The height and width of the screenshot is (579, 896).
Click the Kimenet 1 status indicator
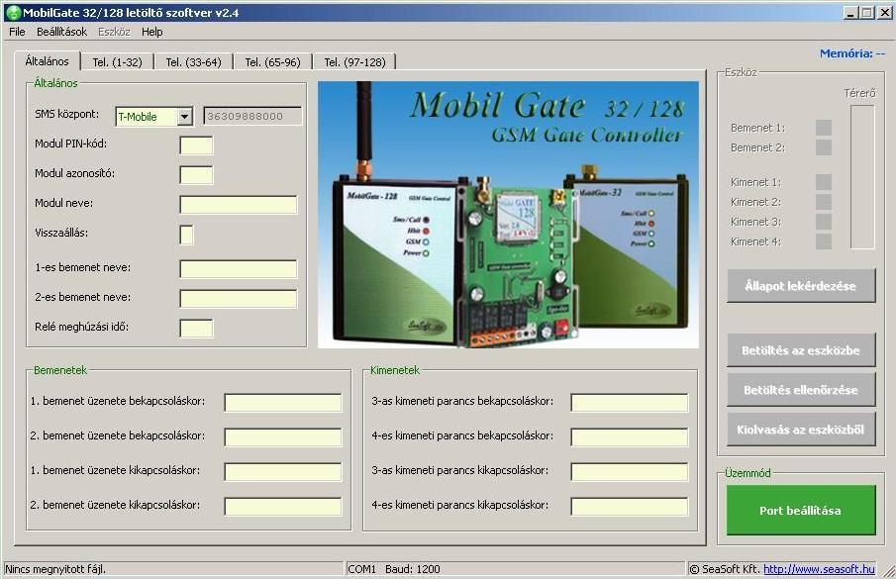tap(824, 182)
